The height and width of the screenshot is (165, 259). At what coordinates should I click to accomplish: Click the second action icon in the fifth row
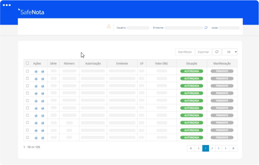coord(43,101)
